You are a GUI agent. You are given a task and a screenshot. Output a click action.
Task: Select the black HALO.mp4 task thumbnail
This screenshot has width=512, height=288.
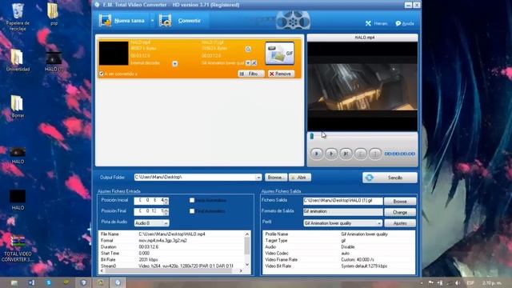click(x=114, y=54)
